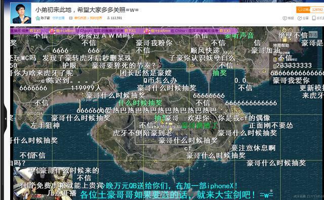Report the stream via 举报 icon
The image size is (324, 200).
click(x=288, y=18)
